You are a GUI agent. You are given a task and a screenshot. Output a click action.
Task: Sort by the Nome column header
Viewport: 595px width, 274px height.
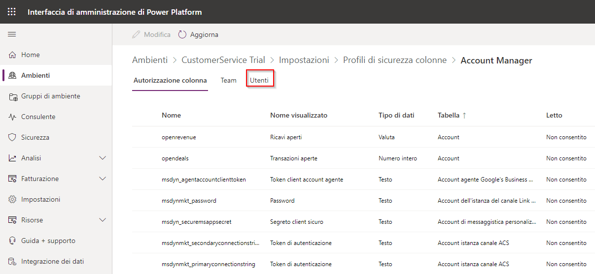(x=171, y=115)
